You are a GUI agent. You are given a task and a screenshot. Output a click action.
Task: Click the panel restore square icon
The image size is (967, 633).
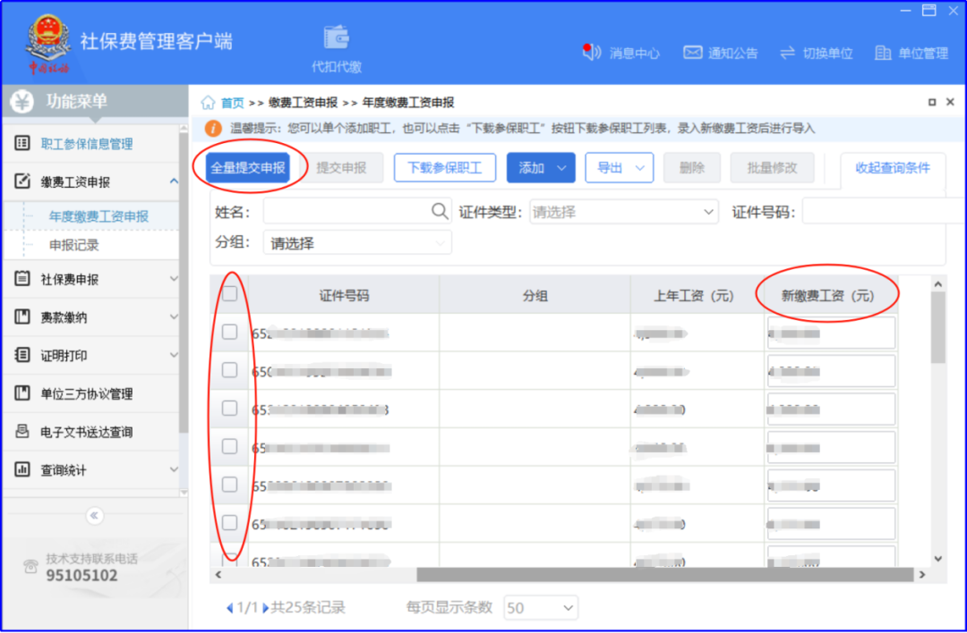pos(932,102)
